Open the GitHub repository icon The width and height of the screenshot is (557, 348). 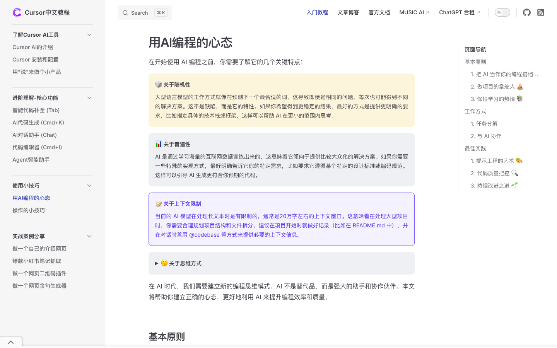pos(527,12)
